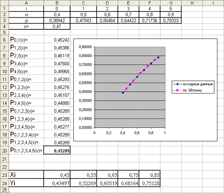Select column G header
This screenshot has width=224, height=193.
coord(169,3)
